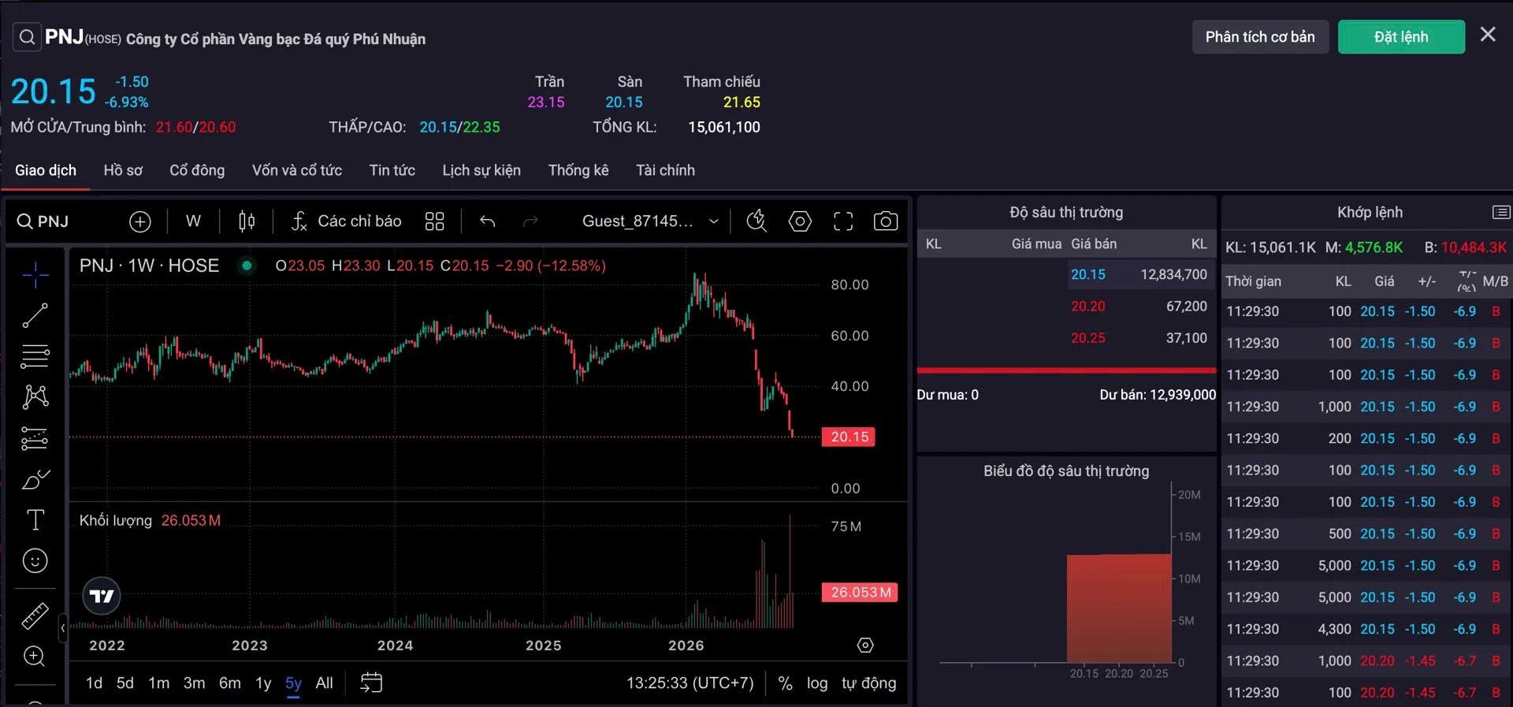Toggle the order matching list view icon
1513x707 pixels.
[x=1501, y=213]
